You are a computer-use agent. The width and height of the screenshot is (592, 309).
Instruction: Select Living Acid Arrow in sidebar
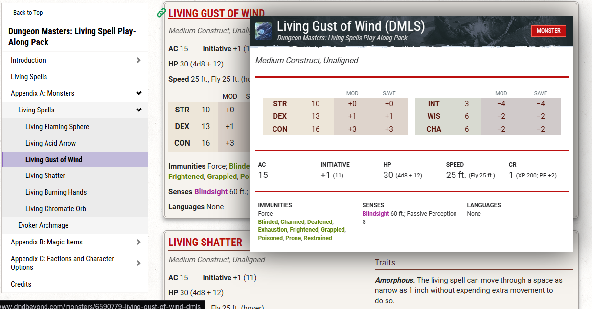51,143
